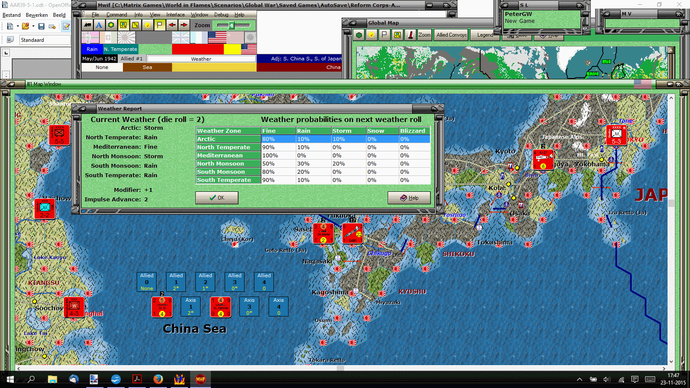The image size is (690, 388).
Task: Select the British Union Jack flag
Action: click(x=181, y=38)
